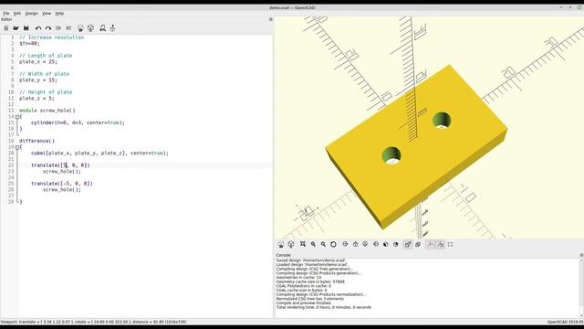Export the design as STL

[102, 28]
